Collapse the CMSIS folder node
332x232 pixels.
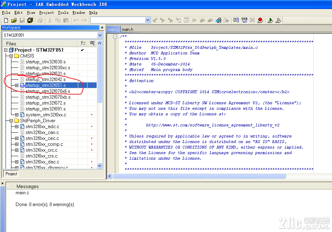11,56
